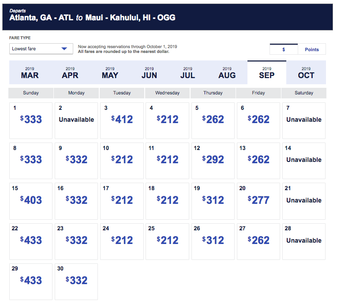337x304 pixels.
Task: Choose September 20 fare of $277
Action: 258,201
